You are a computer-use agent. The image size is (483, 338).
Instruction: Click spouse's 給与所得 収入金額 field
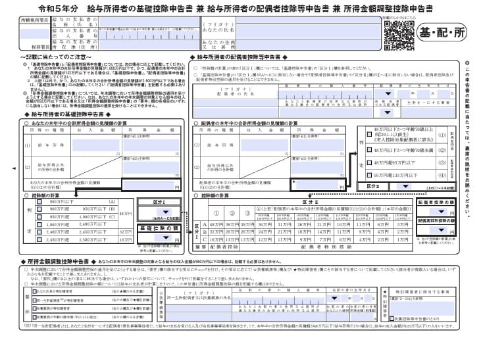[x=265, y=145]
